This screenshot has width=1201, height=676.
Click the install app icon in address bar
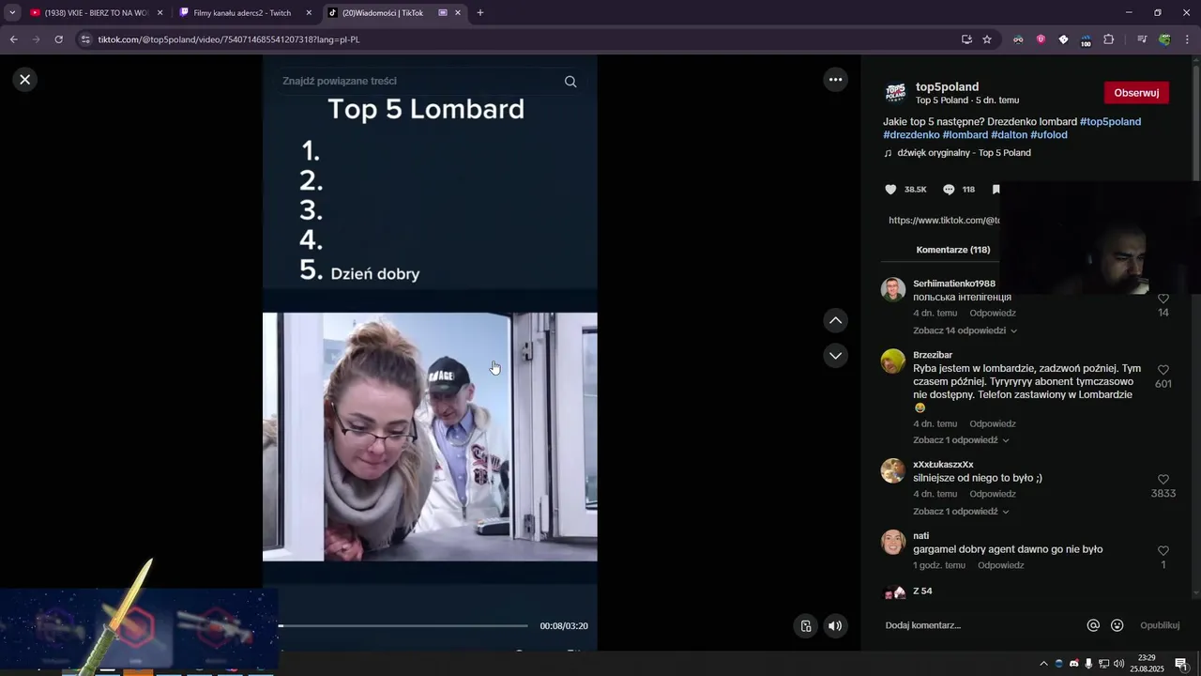click(x=966, y=39)
